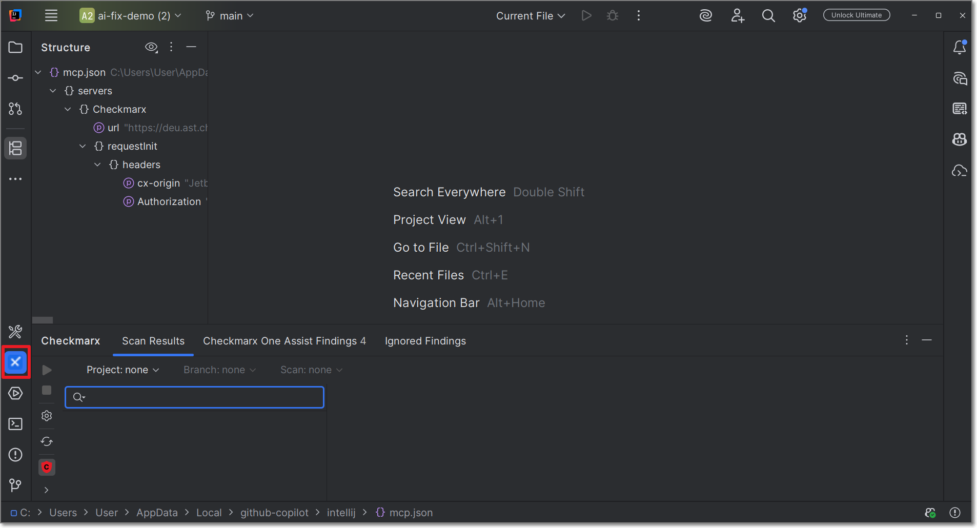Refresh the Checkmarx scan results

click(x=47, y=441)
